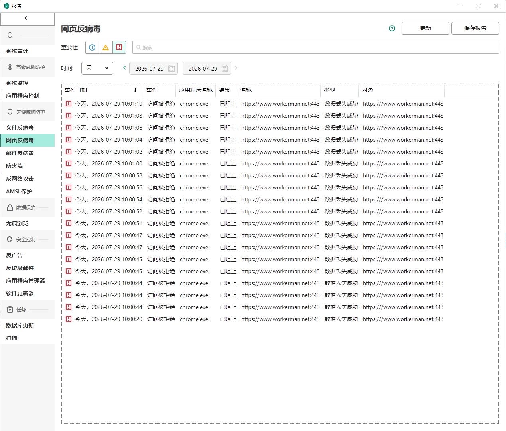Viewport: 506px width, 431px height.
Task: Click critical icon on the 10:01:04 row
Action: click(69, 140)
